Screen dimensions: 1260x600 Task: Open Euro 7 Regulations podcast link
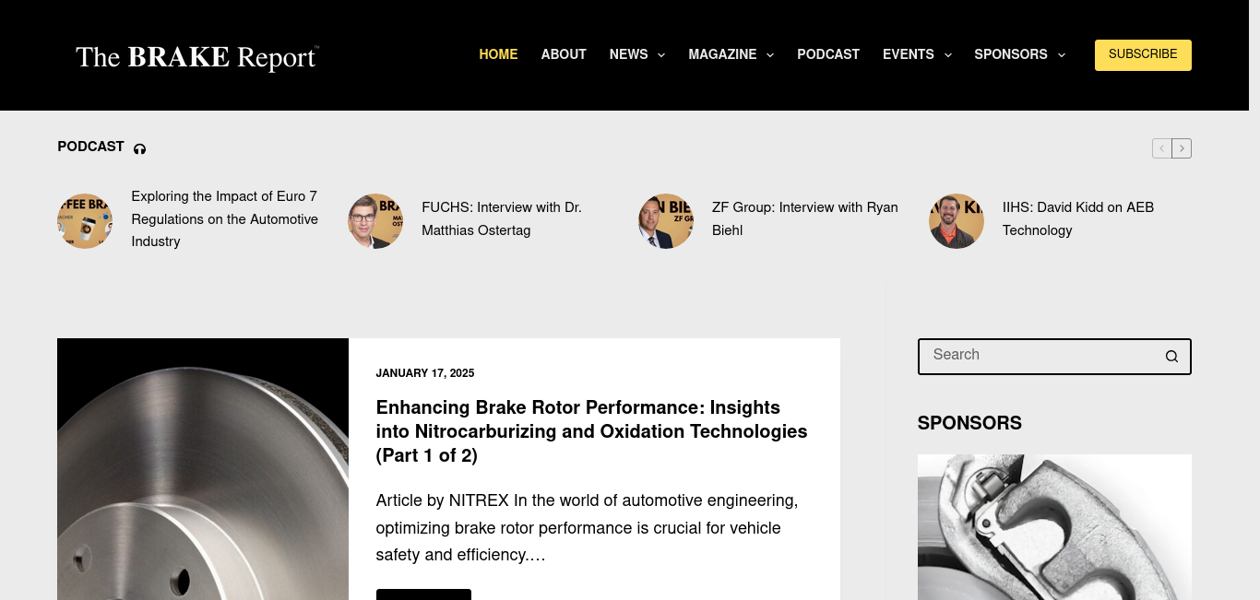point(224,219)
